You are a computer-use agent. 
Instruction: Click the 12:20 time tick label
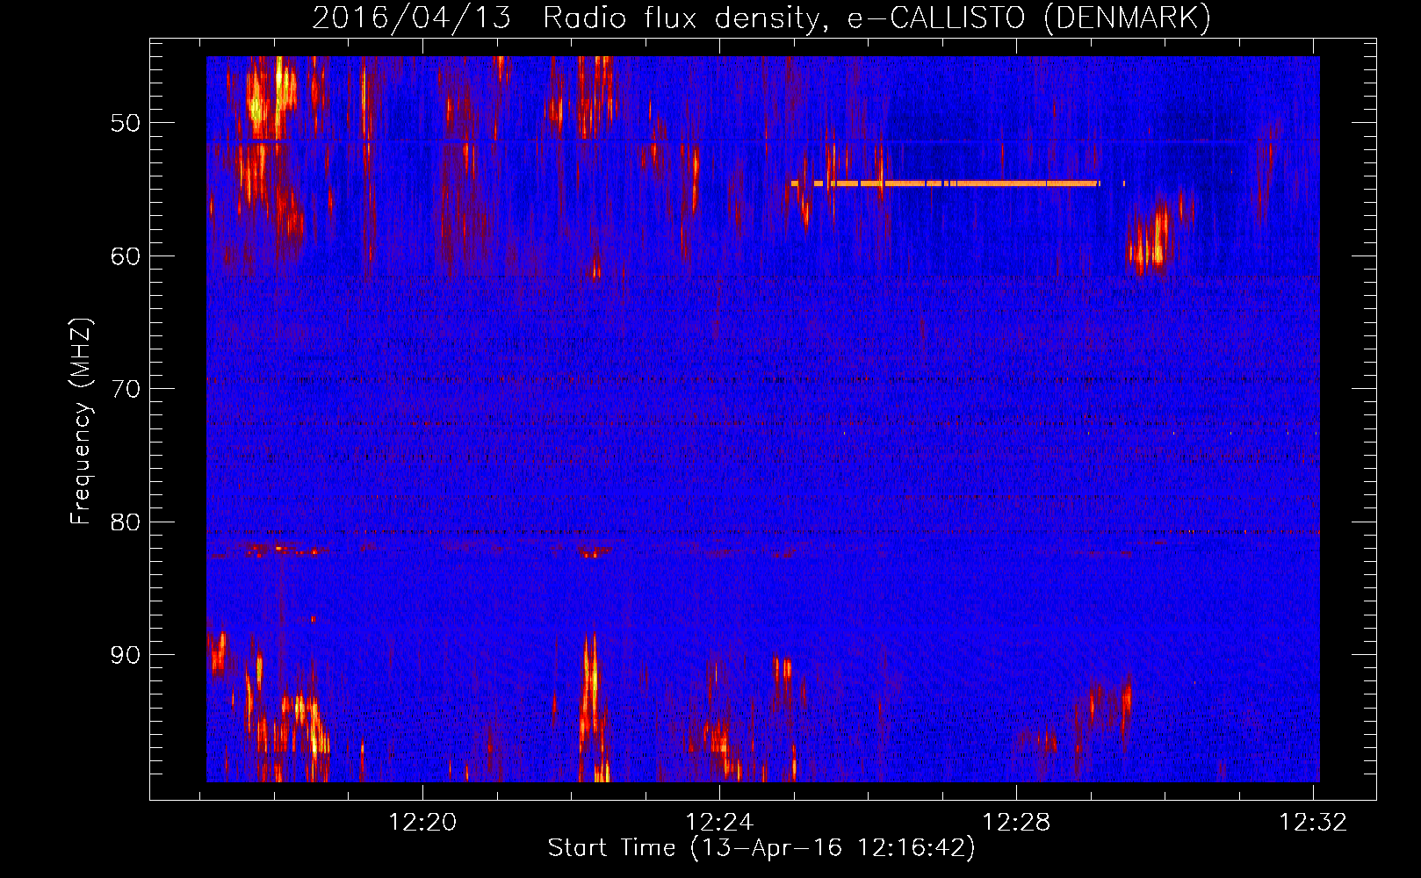423,823
